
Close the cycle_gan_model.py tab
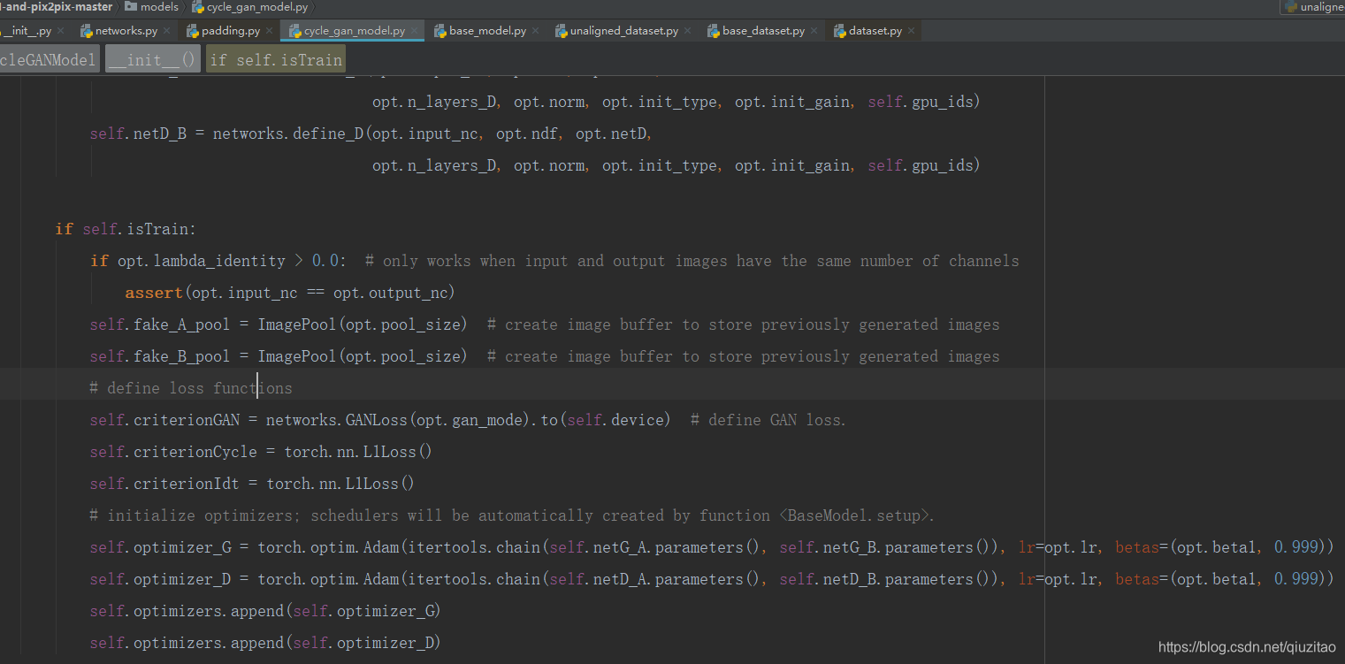pyautogui.click(x=415, y=31)
